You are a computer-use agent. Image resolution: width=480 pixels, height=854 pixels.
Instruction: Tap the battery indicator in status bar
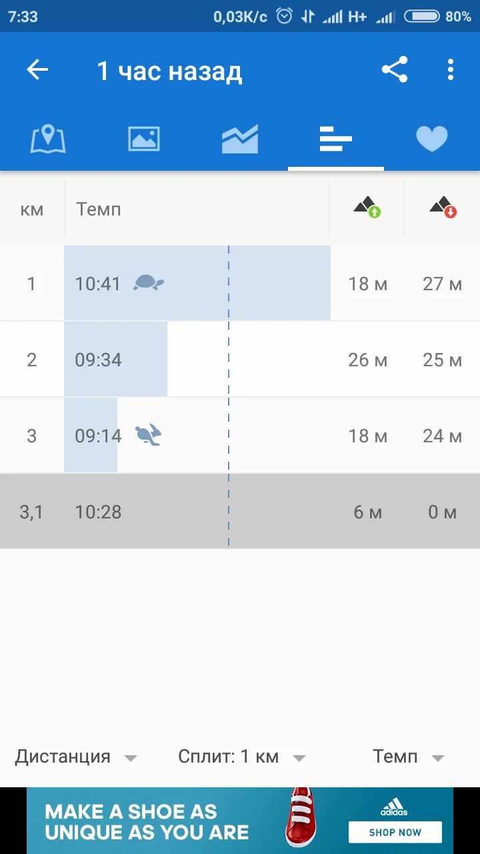(421, 17)
